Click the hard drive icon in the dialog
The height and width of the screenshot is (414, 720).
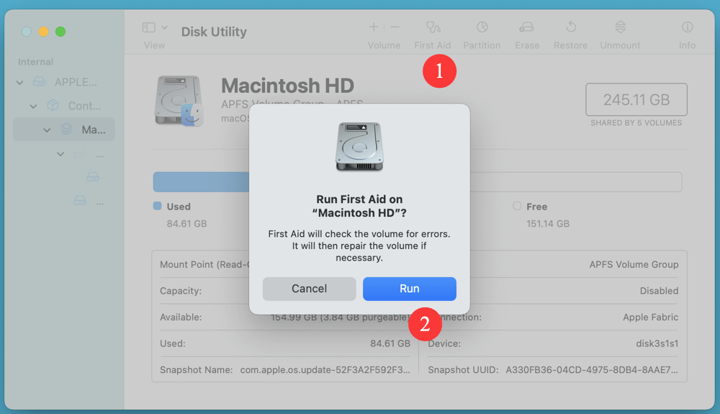click(x=359, y=147)
